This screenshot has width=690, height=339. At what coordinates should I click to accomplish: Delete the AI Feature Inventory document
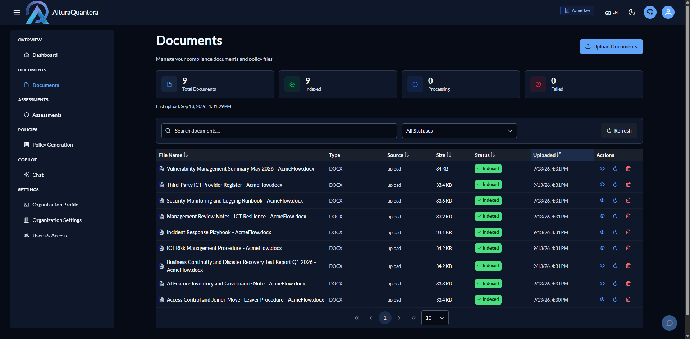click(628, 284)
